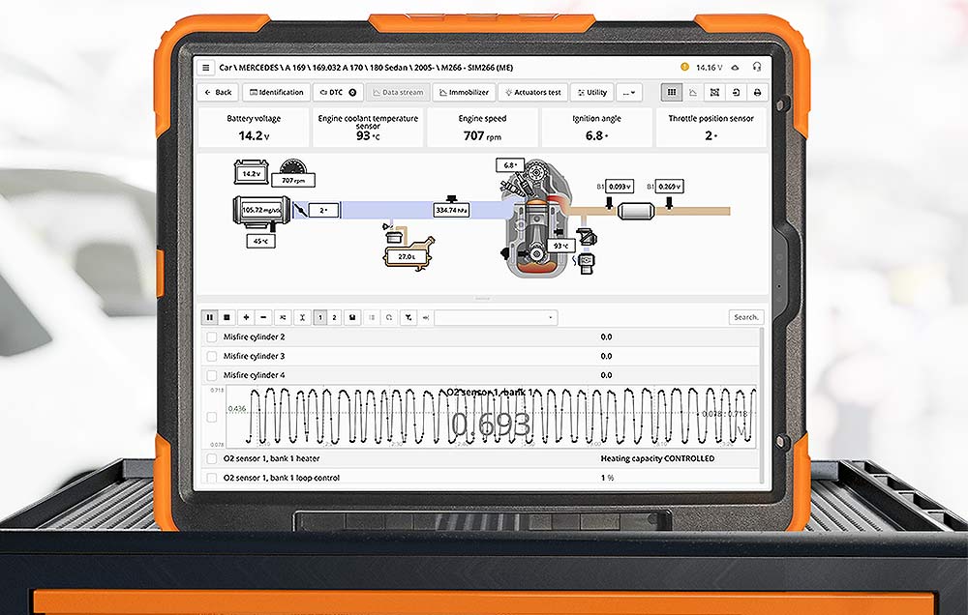Click the filter icon in data toolbar
This screenshot has height=615, width=968.
[408, 317]
